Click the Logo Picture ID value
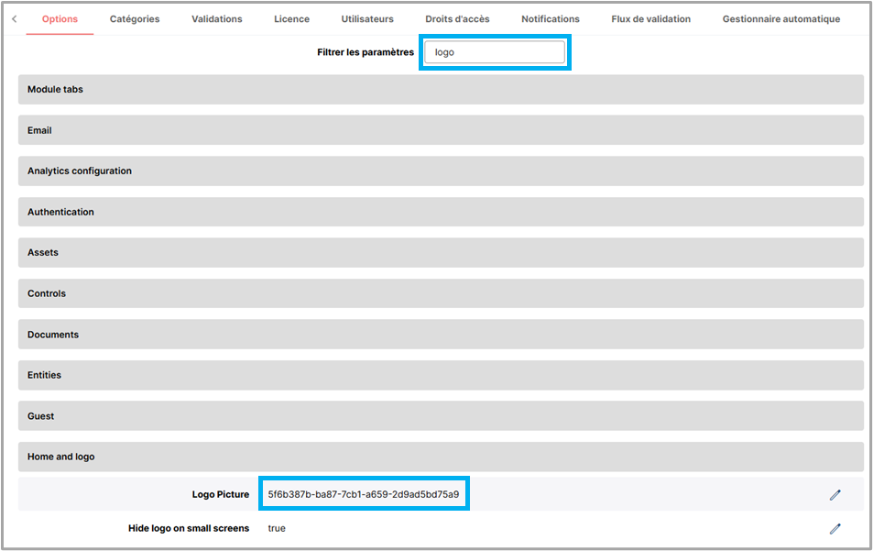 coord(364,494)
